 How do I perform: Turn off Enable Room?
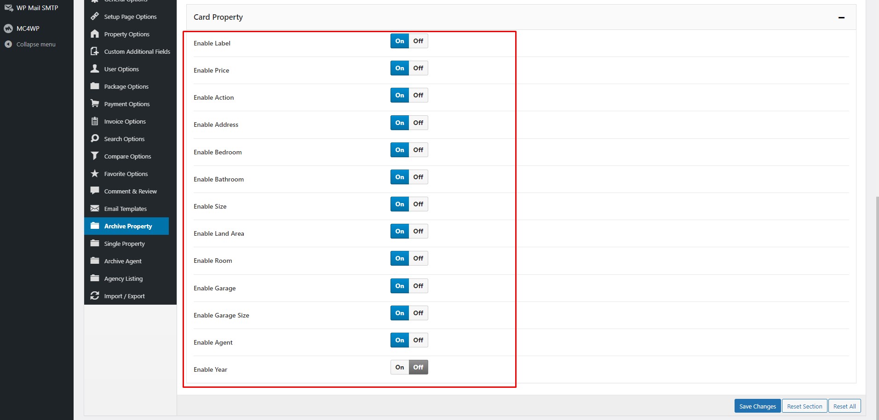(x=418, y=258)
